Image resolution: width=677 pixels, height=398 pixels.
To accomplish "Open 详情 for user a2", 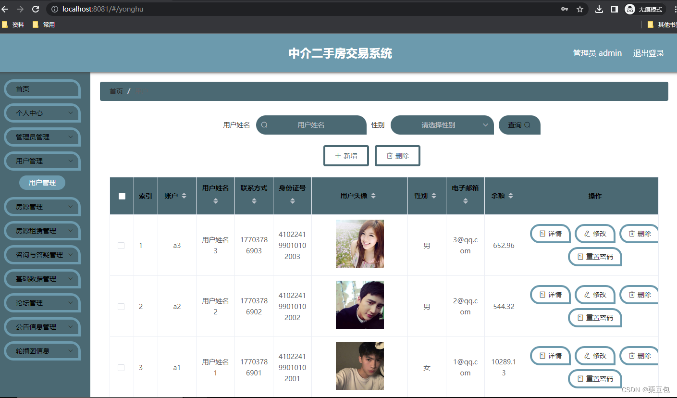I will point(550,295).
